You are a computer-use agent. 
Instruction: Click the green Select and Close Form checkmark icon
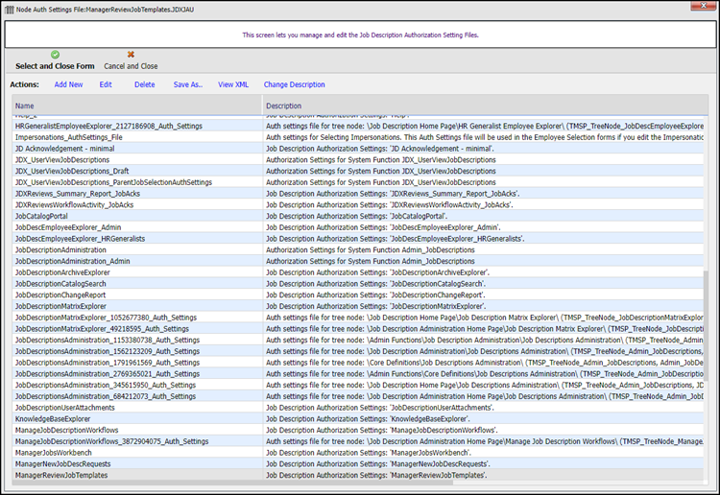pos(55,55)
